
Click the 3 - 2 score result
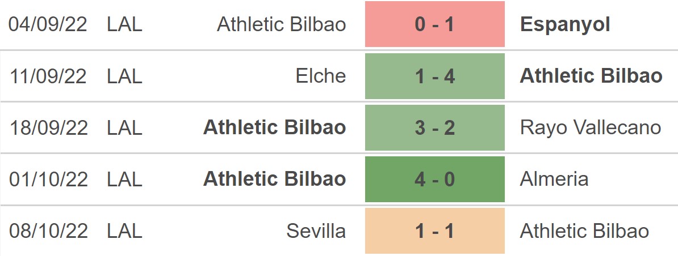pyautogui.click(x=435, y=127)
